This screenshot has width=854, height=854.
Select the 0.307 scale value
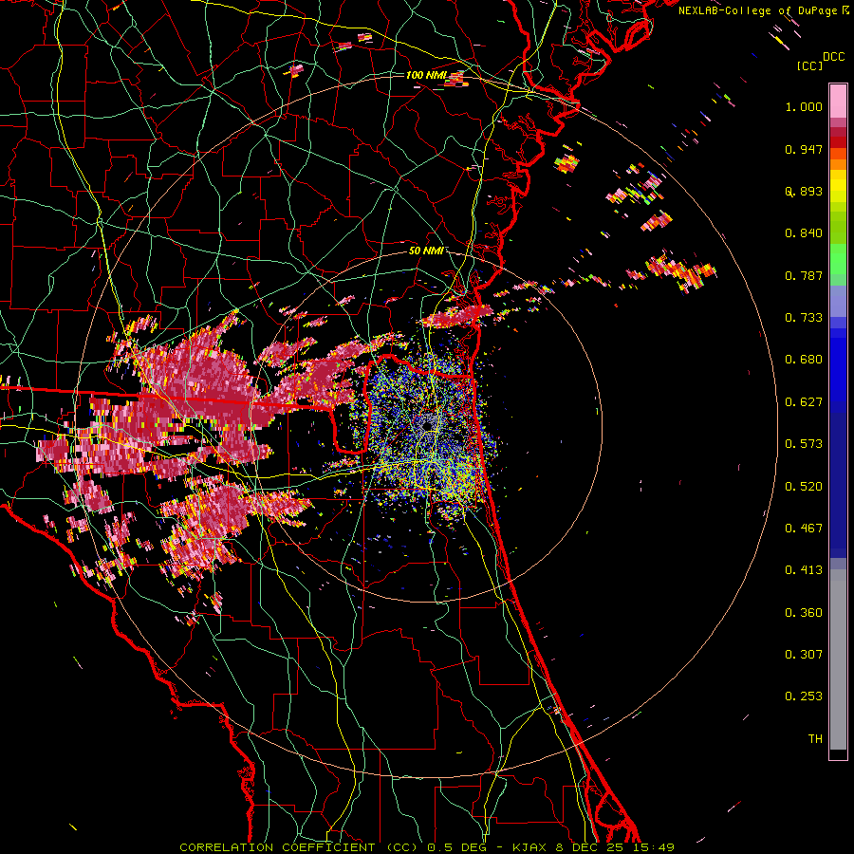coord(804,655)
